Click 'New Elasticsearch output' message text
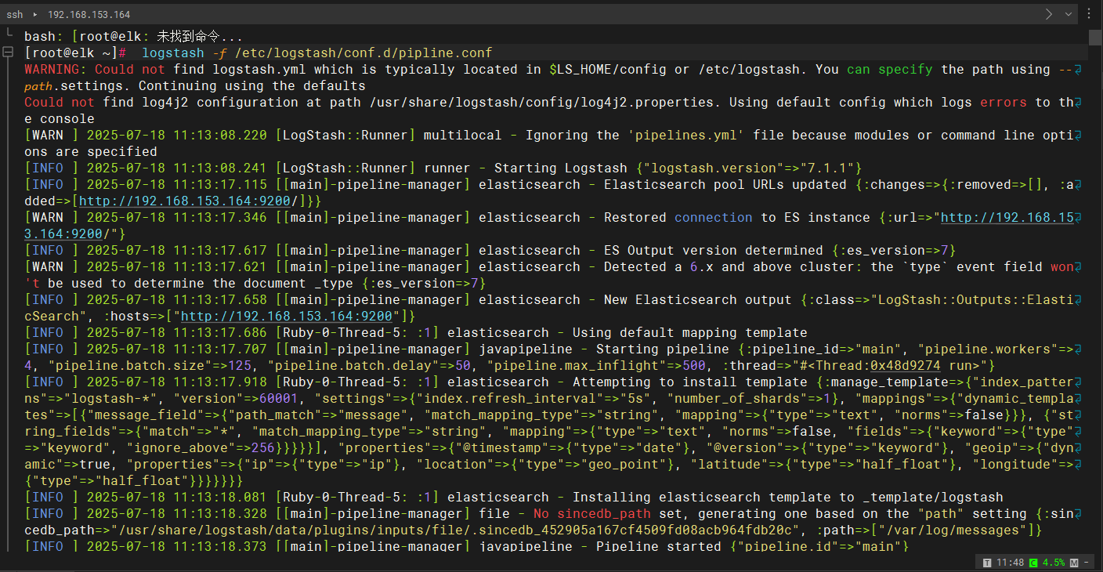The height and width of the screenshot is (572, 1103). 697,300
